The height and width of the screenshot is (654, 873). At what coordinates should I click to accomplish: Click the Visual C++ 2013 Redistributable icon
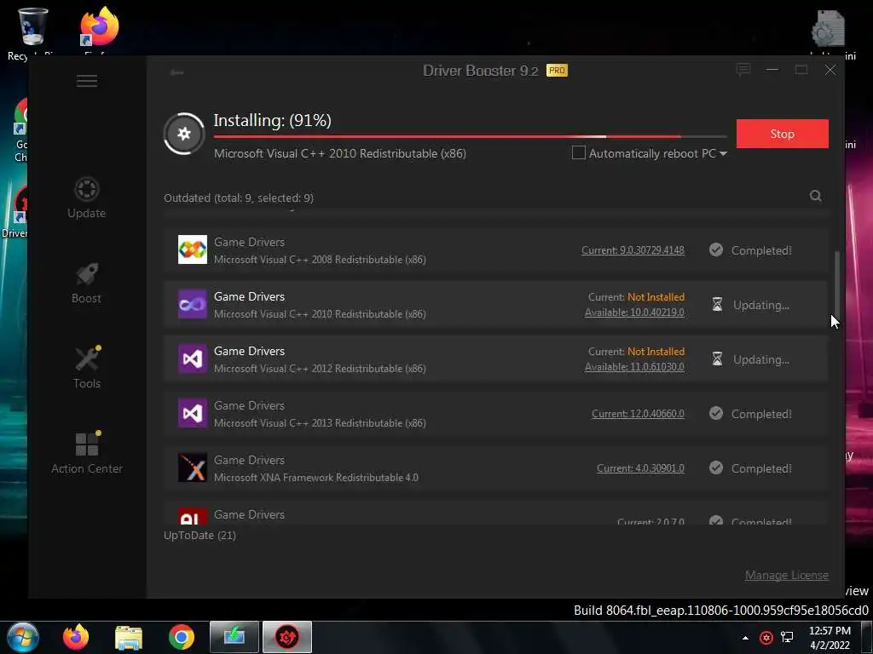[193, 413]
